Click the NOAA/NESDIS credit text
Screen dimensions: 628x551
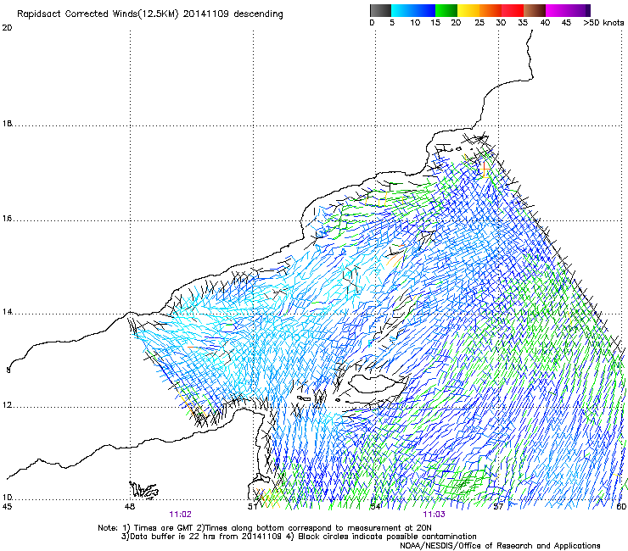click(500, 546)
